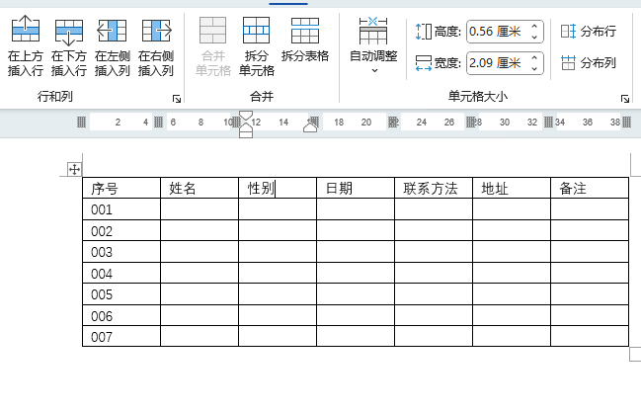
Task: Open the Cell Size dialog launcher
Action: pyautogui.click(x=624, y=99)
